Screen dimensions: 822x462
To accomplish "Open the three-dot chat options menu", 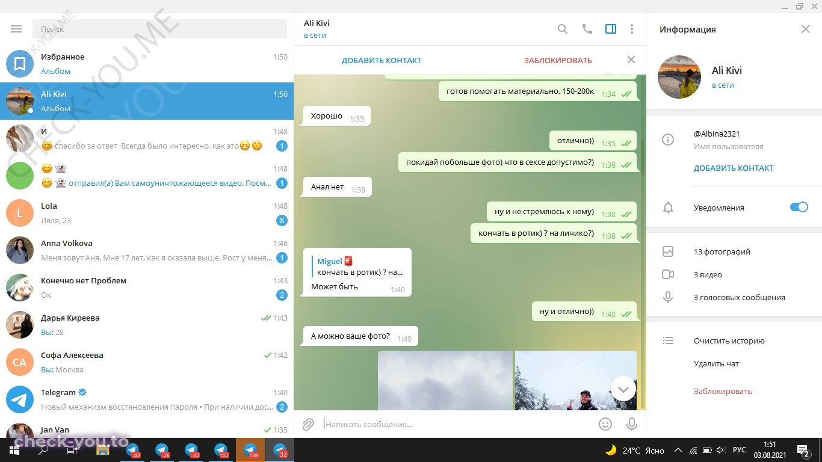I will point(631,29).
